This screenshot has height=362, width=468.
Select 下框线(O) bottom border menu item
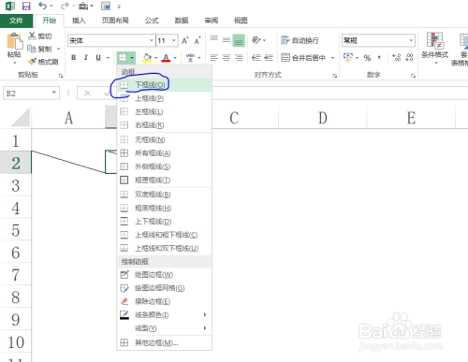(x=165, y=85)
